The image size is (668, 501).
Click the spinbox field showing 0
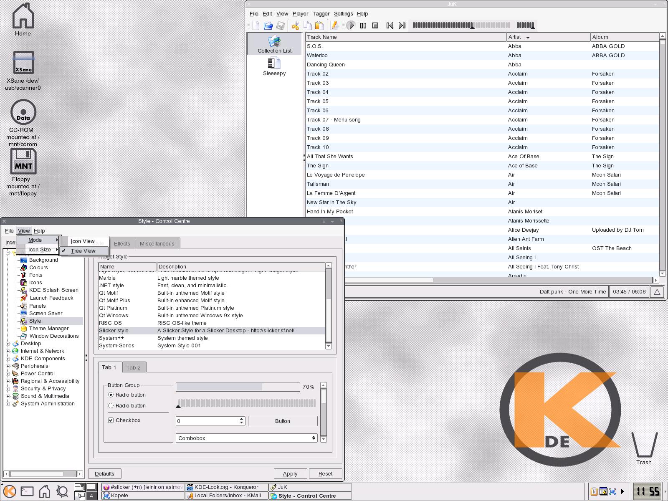coord(207,421)
